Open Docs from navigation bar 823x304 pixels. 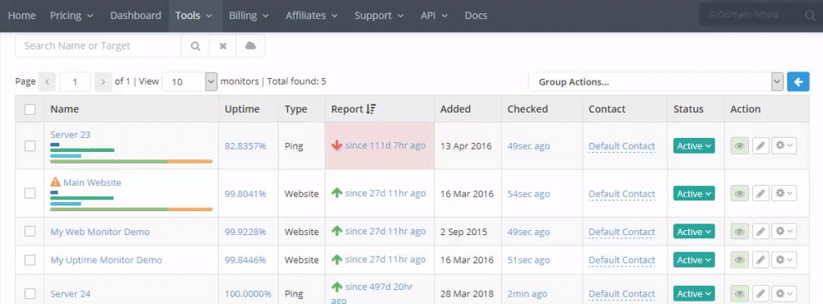pos(476,16)
